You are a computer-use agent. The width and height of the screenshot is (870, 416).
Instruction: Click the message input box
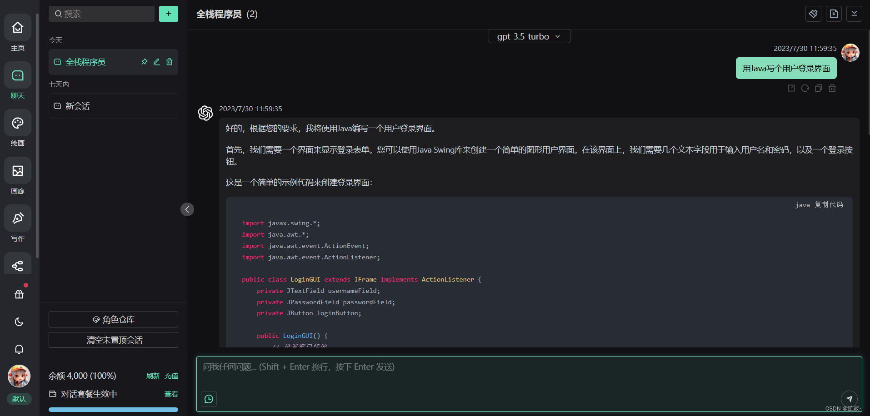point(529,384)
